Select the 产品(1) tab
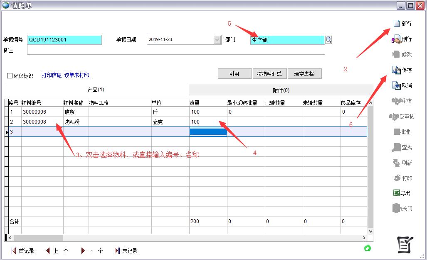Image resolution: width=427 pixels, height=260 pixels. coord(96,90)
